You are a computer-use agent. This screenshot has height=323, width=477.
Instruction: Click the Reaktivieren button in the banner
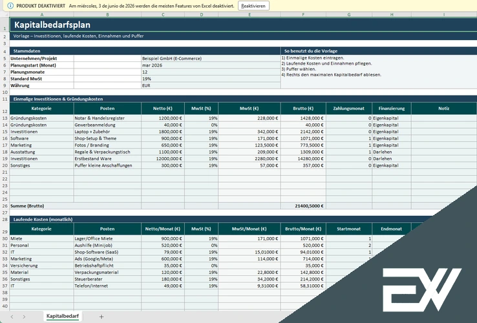pos(253,6)
